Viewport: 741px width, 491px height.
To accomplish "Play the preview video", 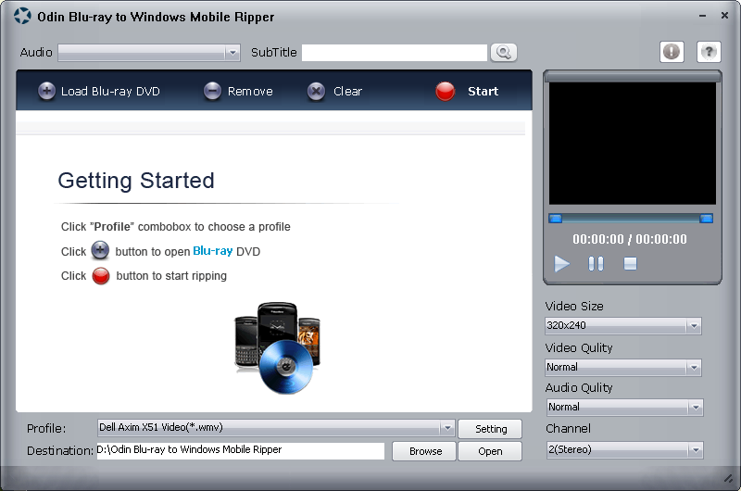I will tap(561, 264).
